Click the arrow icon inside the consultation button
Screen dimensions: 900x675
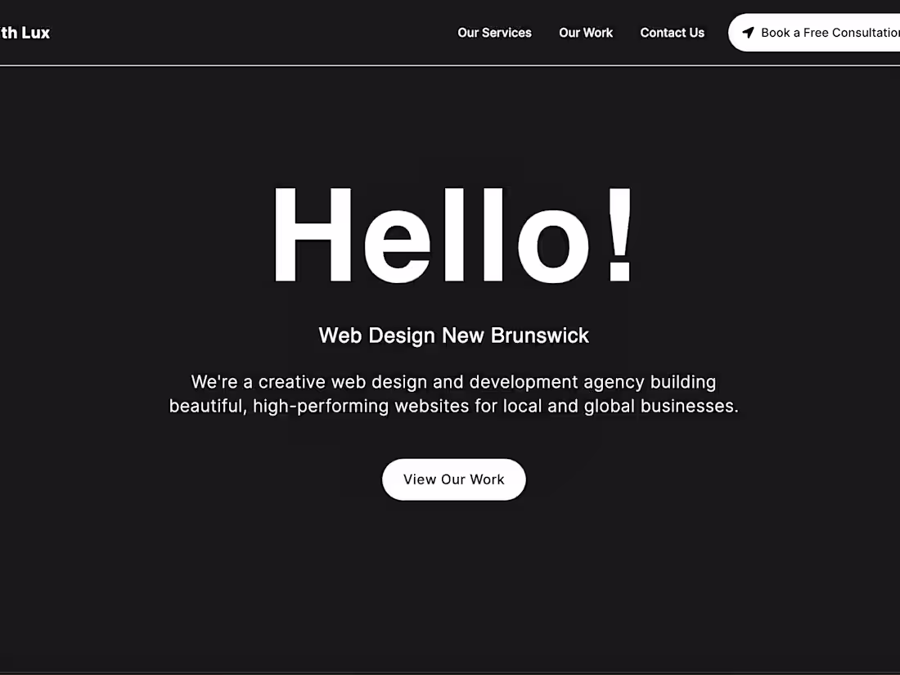tap(747, 33)
